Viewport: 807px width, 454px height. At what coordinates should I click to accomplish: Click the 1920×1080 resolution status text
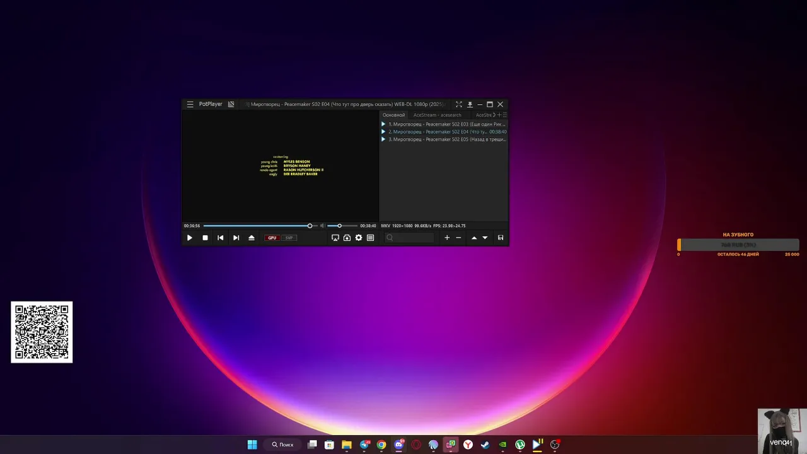click(x=402, y=226)
